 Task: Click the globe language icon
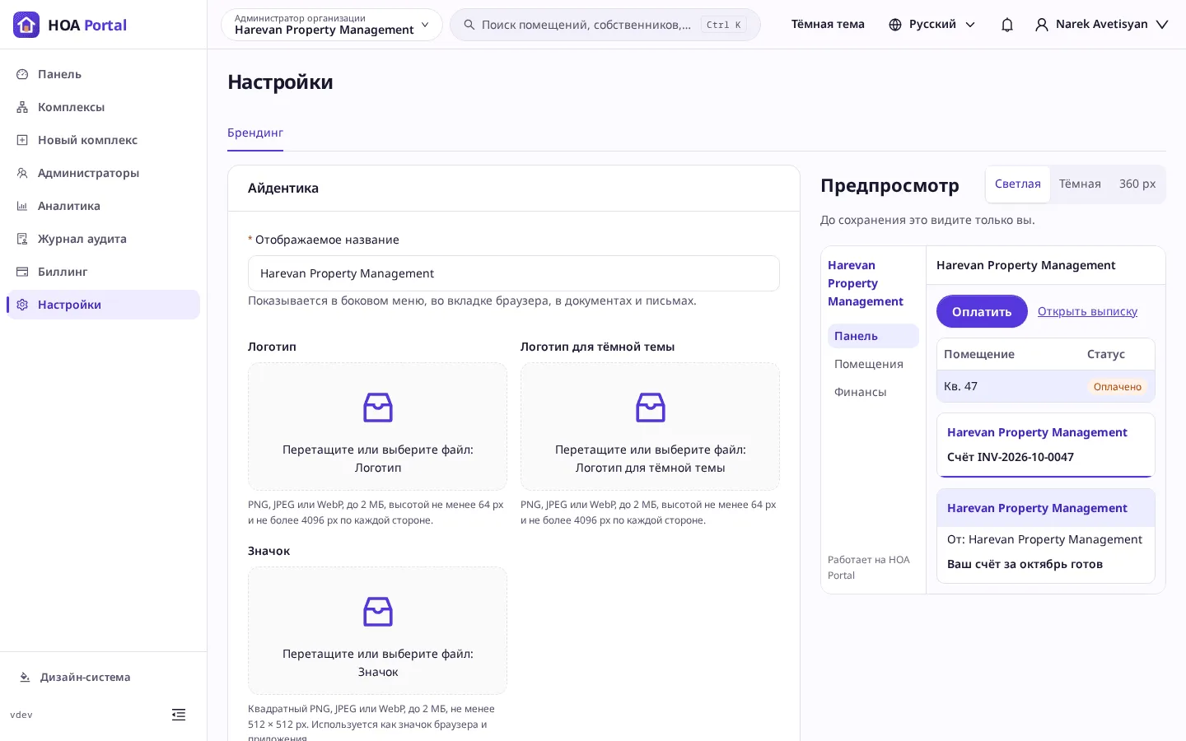pyautogui.click(x=895, y=25)
